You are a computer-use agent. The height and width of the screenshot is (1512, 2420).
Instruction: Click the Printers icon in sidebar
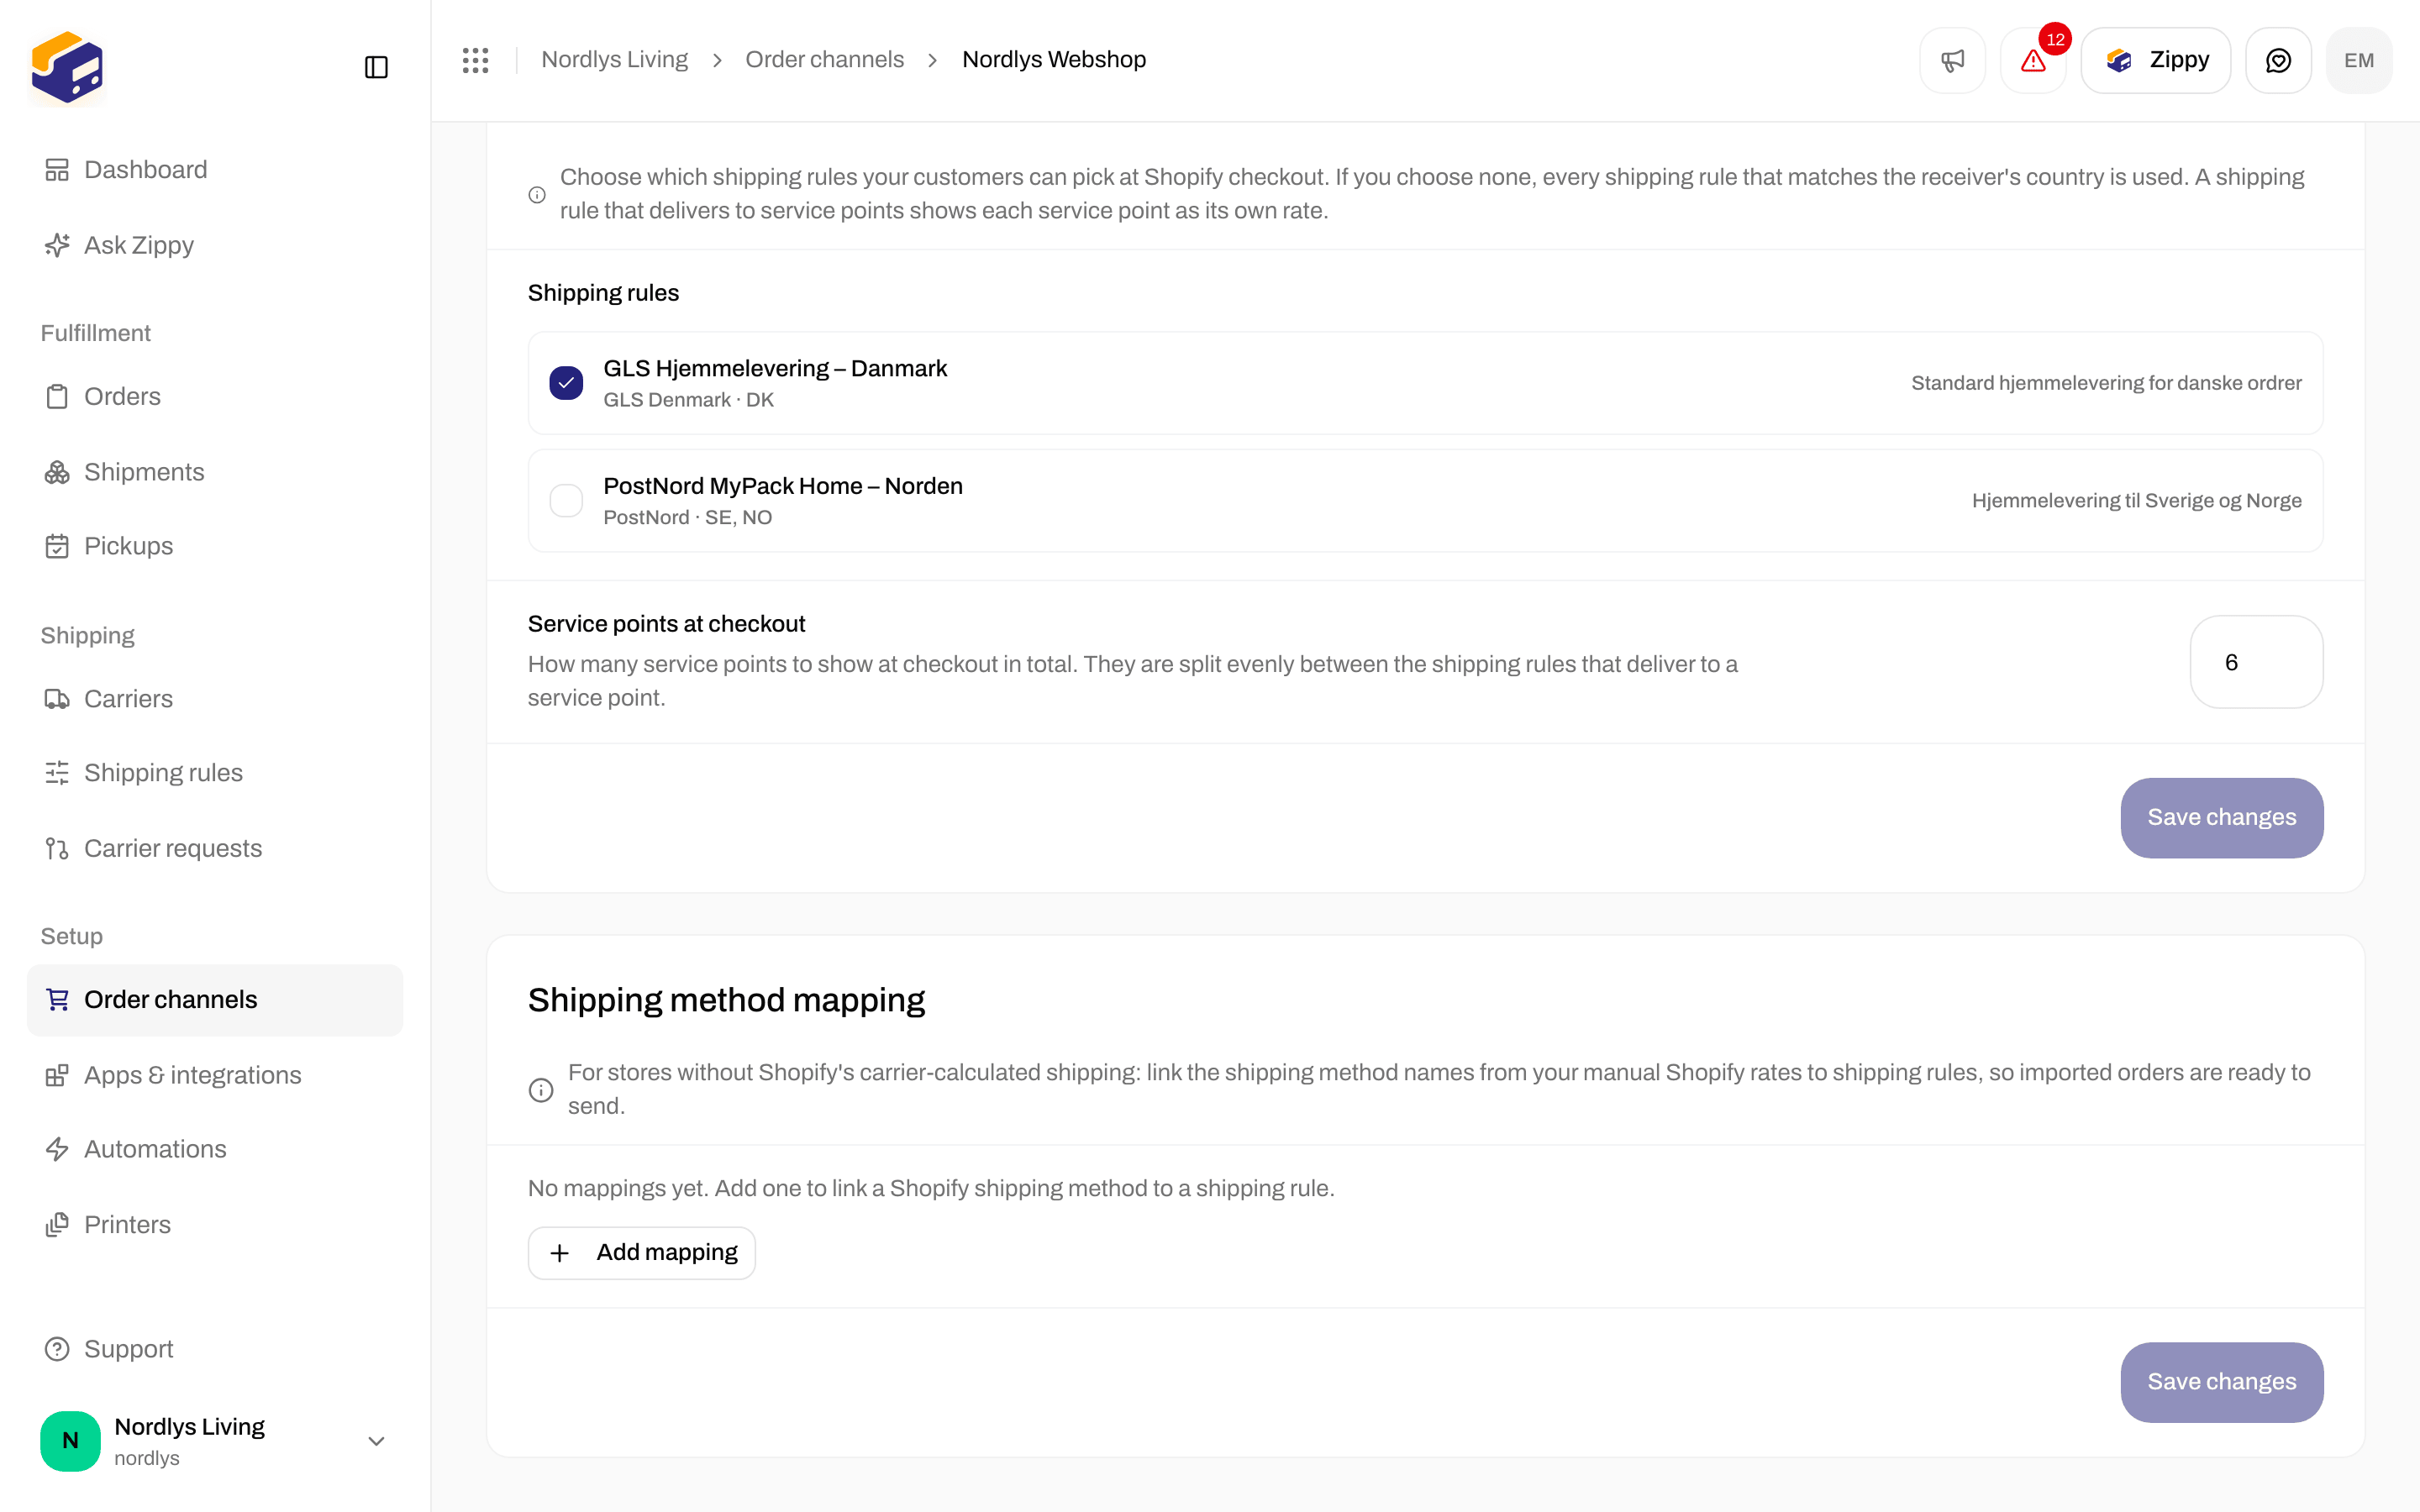click(x=57, y=1225)
